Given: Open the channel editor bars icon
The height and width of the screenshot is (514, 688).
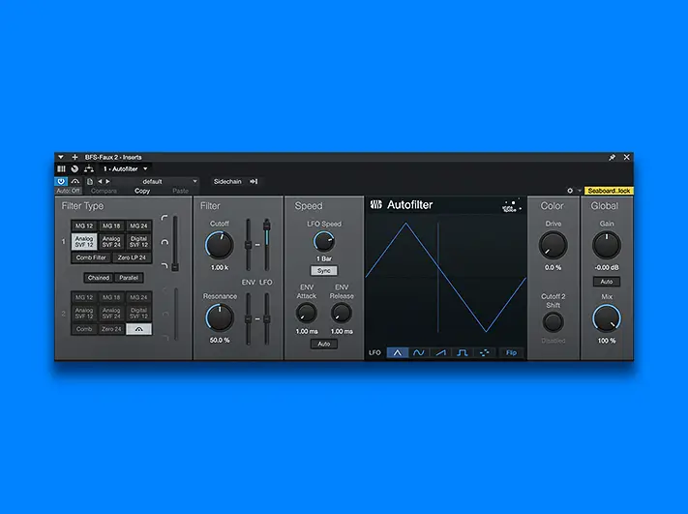Looking at the screenshot, I should coord(61,168).
